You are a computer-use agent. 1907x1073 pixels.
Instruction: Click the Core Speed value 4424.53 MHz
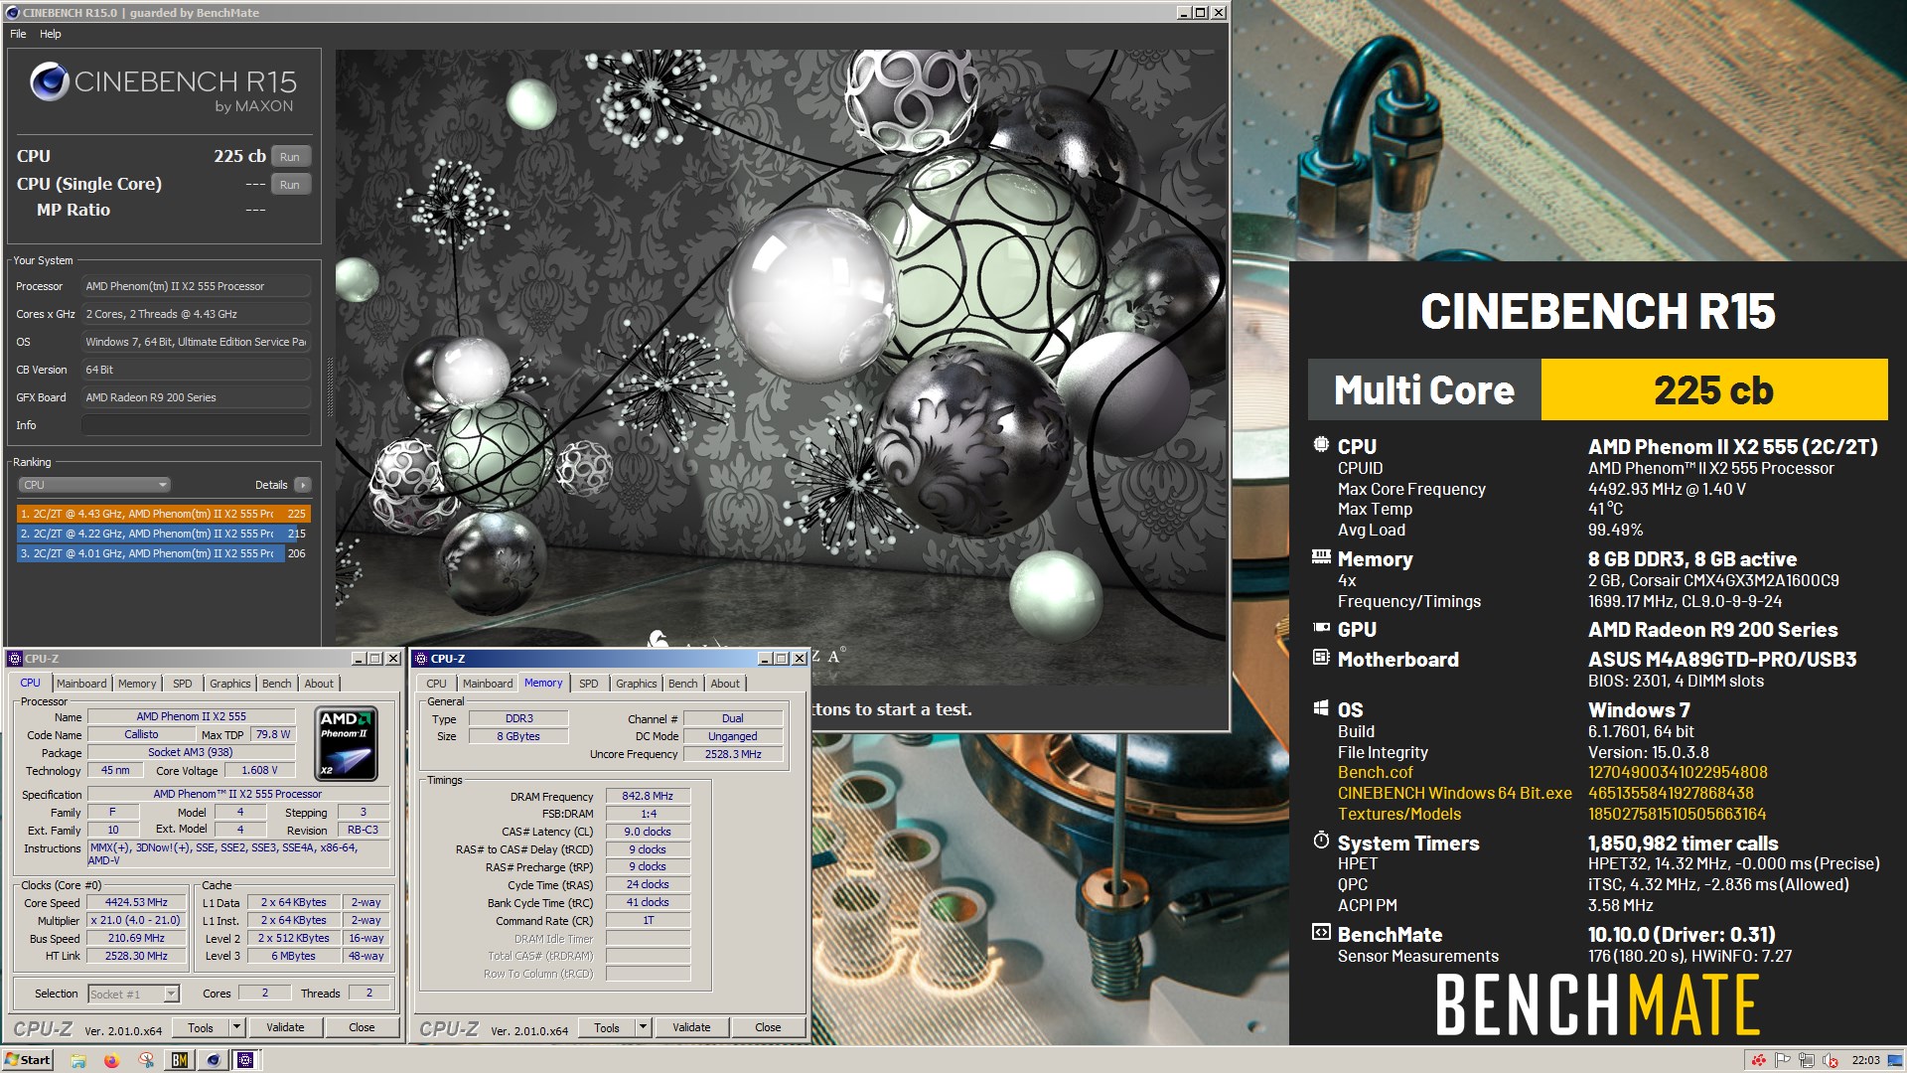pyautogui.click(x=137, y=903)
